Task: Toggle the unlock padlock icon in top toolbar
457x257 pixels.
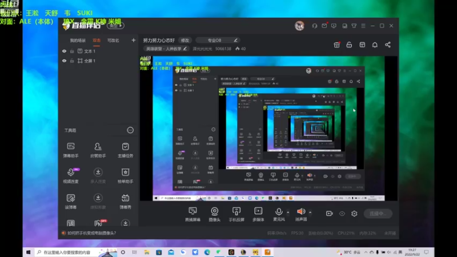Action: (349, 45)
